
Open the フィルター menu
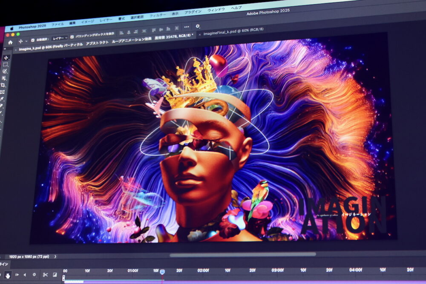(x=158, y=15)
